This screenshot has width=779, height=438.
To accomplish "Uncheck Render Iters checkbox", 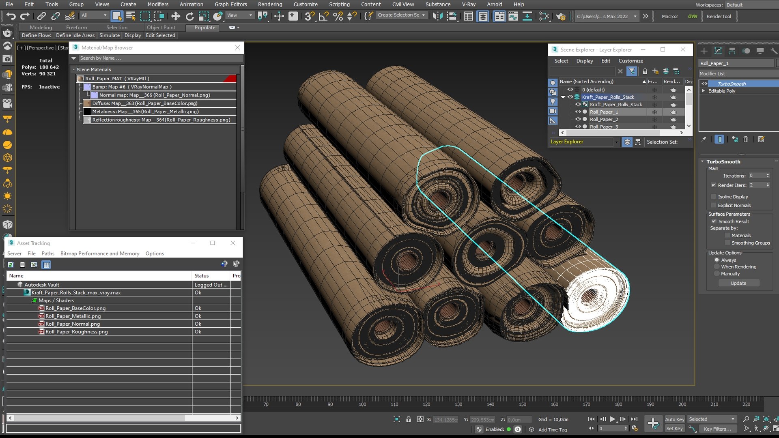I will coord(714,185).
